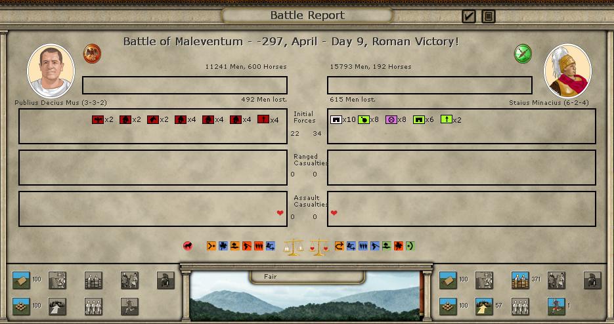Click the checkmark button in the title bar

[468, 16]
